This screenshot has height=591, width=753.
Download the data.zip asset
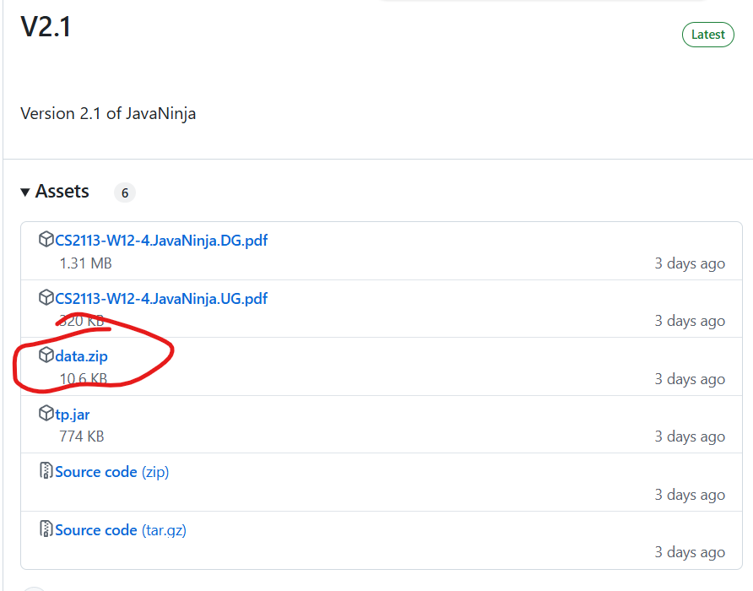pyautogui.click(x=81, y=356)
